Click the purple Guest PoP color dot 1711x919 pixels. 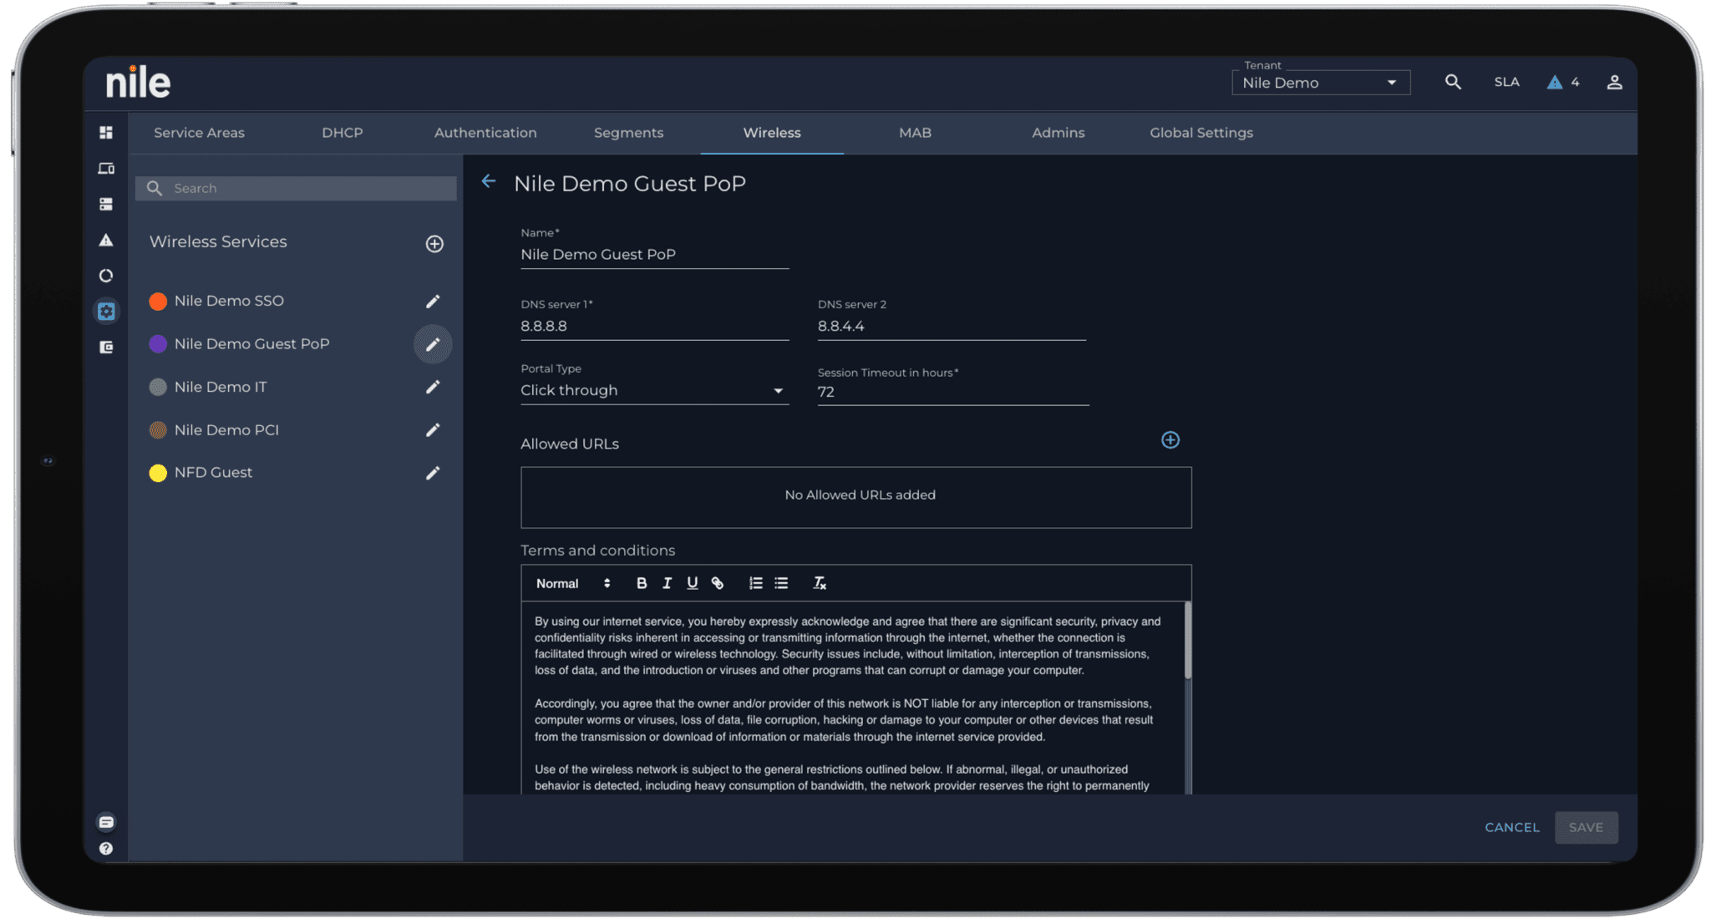[158, 344]
